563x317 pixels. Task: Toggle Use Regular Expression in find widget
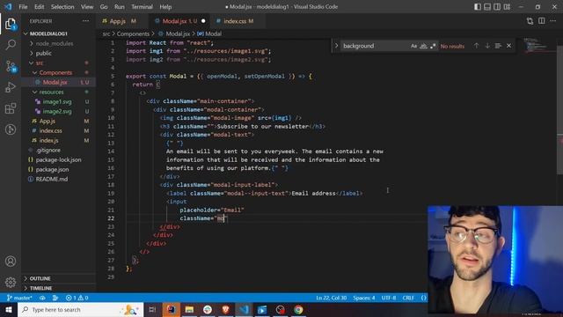coord(433,46)
